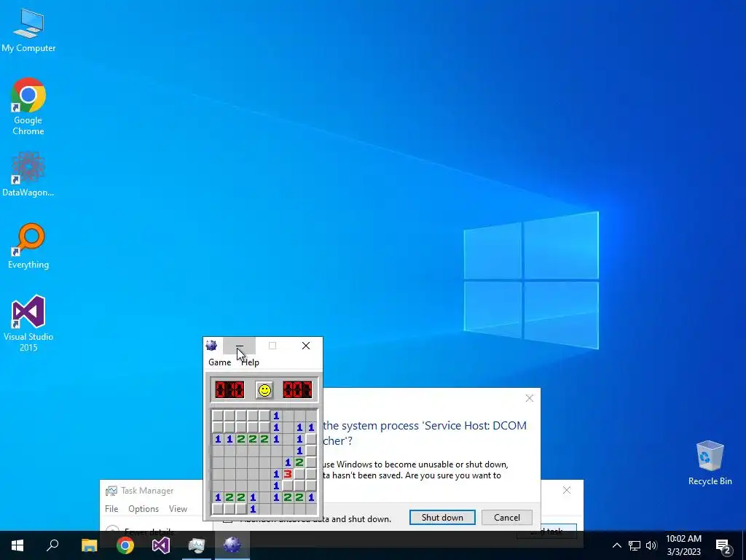The width and height of the screenshot is (746, 560).
Task: Uncover the bottom-left covered Minesweeper square
Action: 217,509
